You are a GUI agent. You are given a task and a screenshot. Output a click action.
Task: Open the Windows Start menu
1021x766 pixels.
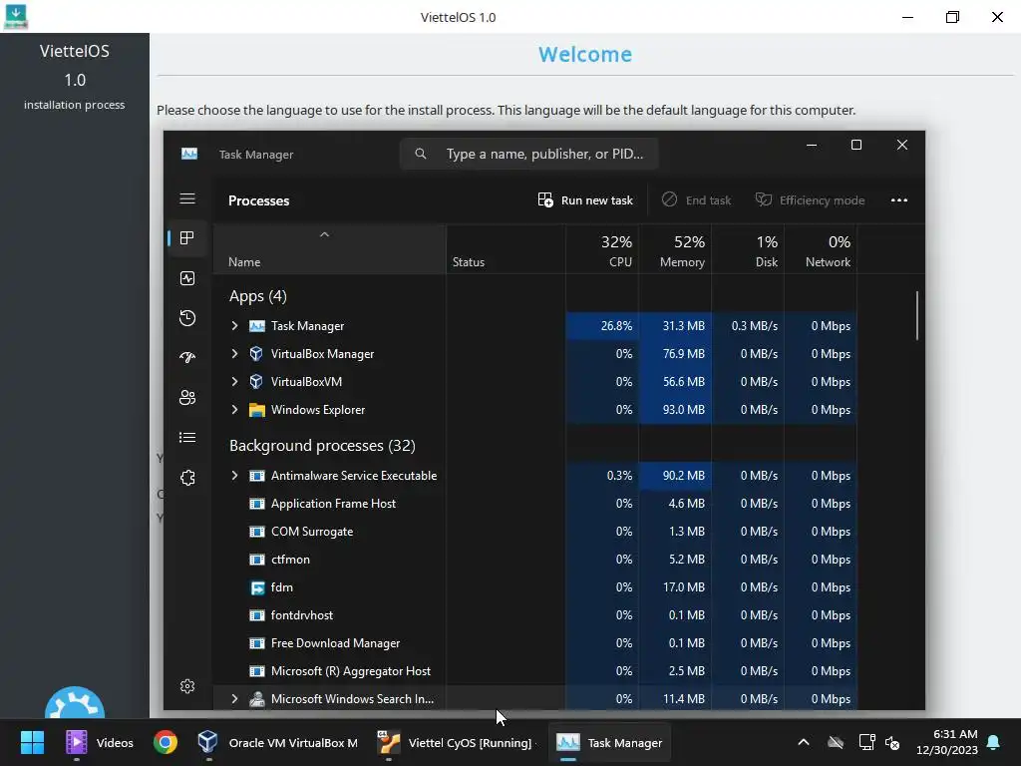[32, 742]
